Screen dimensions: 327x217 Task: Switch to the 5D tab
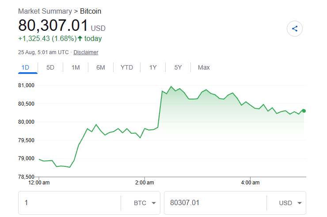[x=50, y=67]
